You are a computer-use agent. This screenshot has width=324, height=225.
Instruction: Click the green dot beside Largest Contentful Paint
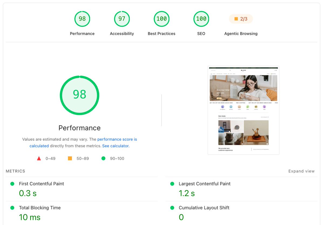pos(172,184)
